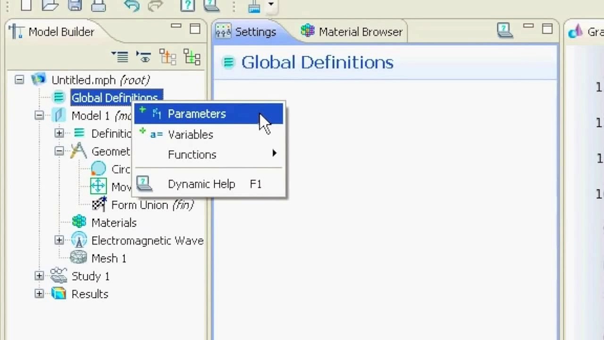The image size is (604, 340).
Task: Click the Geometry node compass icon
Action: (78, 151)
